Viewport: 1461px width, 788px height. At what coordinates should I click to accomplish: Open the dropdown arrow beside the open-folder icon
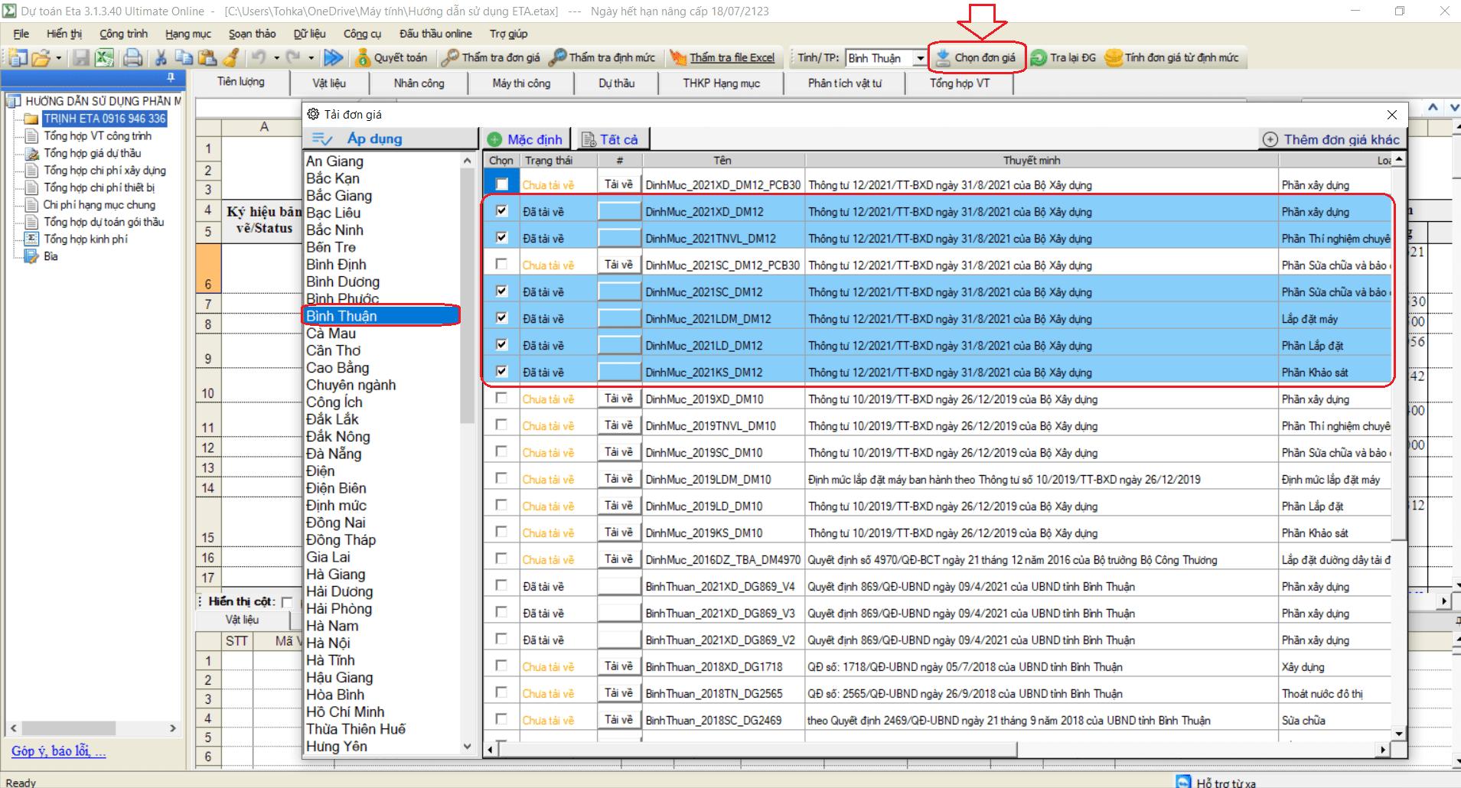coord(58,58)
